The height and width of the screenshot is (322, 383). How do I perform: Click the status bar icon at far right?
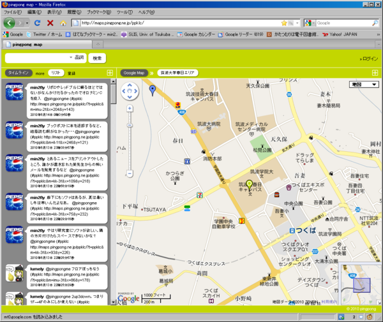click(370, 317)
